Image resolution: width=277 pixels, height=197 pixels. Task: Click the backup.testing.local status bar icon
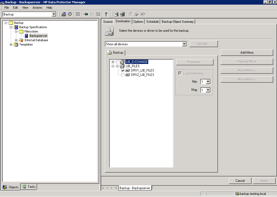pyautogui.click(x=237, y=194)
